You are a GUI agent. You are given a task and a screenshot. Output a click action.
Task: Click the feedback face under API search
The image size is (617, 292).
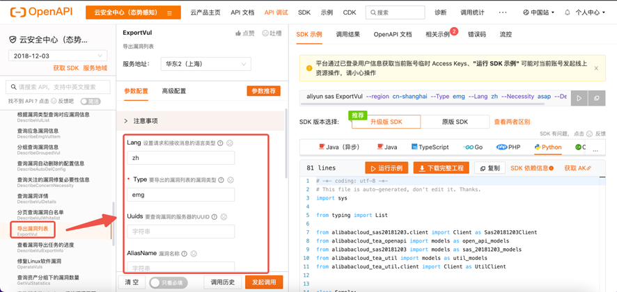pos(54,101)
